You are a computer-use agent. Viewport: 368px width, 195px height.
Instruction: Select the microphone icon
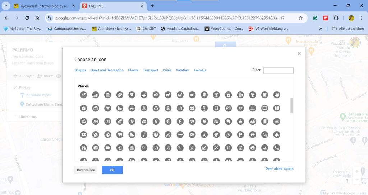tap(168, 135)
